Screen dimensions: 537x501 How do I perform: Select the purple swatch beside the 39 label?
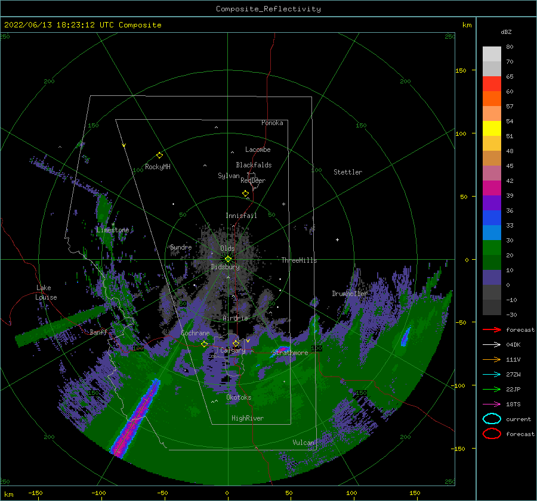click(492, 203)
